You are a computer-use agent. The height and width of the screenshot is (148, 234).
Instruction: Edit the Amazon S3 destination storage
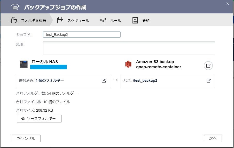tap(208, 65)
